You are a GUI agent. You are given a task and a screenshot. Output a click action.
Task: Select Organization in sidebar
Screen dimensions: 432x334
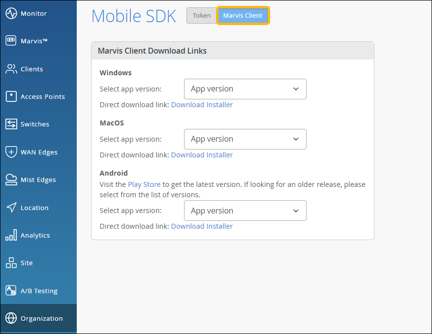[38, 318]
